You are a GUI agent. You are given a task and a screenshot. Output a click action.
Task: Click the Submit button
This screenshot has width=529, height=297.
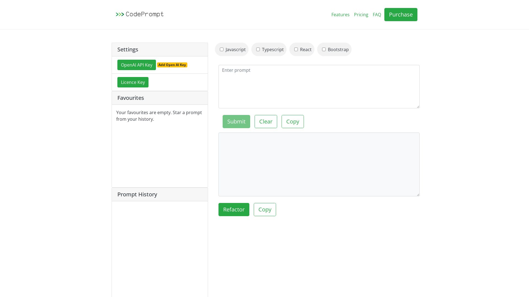[x=236, y=121]
